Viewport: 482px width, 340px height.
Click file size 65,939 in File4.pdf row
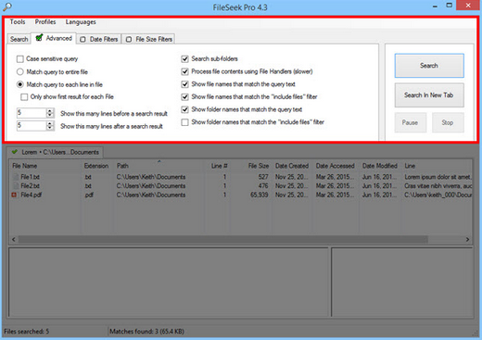tap(259, 195)
